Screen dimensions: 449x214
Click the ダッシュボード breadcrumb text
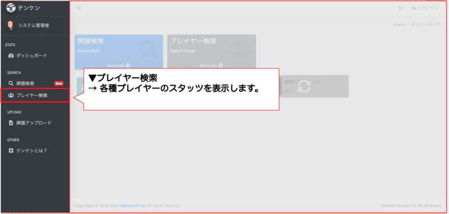[x=426, y=24]
